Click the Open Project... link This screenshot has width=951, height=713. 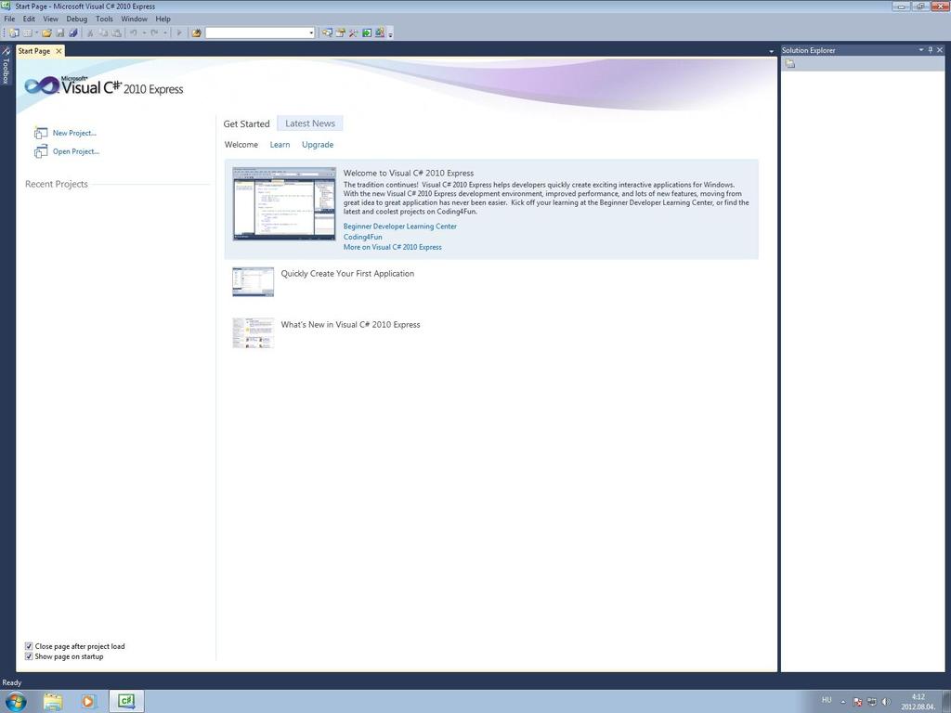click(76, 151)
